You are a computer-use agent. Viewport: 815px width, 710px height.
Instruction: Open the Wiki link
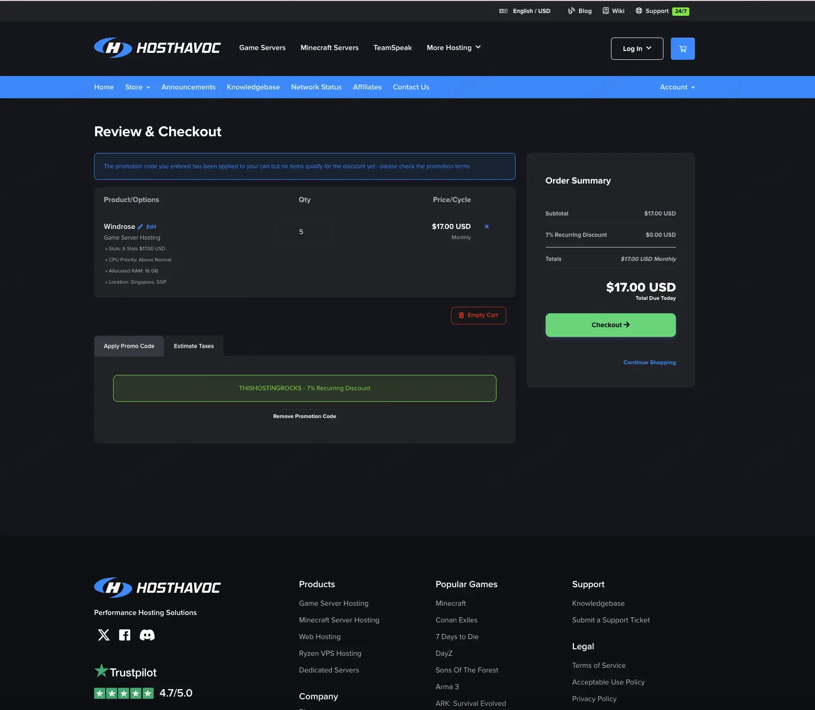(613, 11)
